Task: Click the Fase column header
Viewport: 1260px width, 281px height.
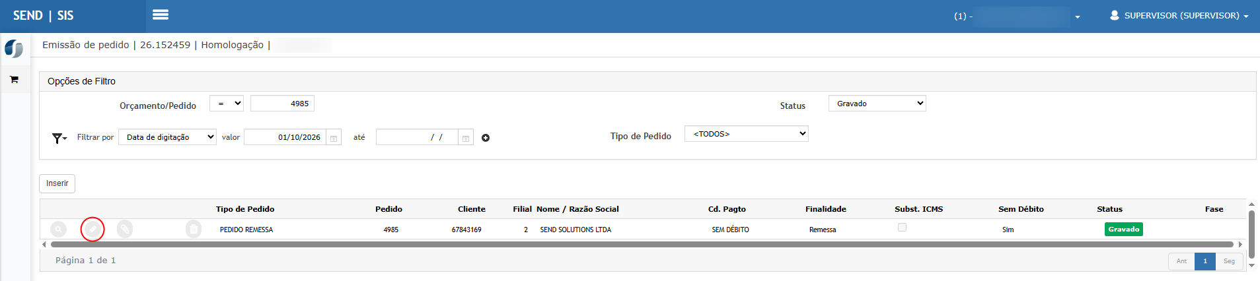Action: 1214,209
